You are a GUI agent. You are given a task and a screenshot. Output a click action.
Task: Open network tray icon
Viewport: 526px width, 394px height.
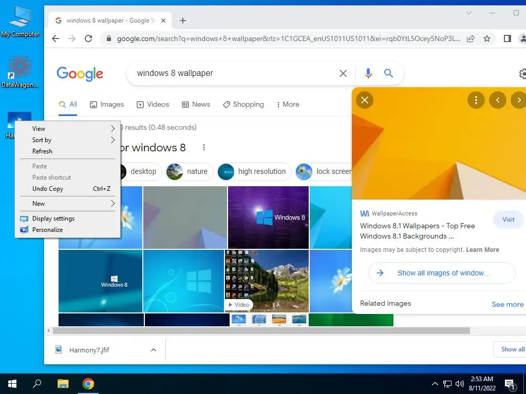[447, 384]
